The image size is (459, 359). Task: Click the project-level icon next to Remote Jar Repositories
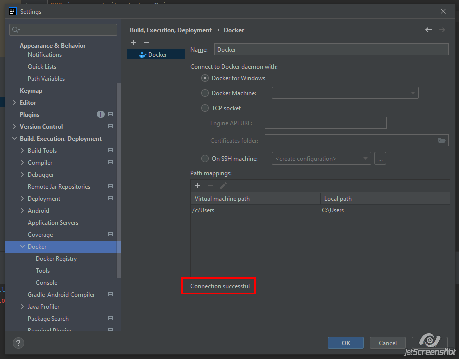click(110, 186)
